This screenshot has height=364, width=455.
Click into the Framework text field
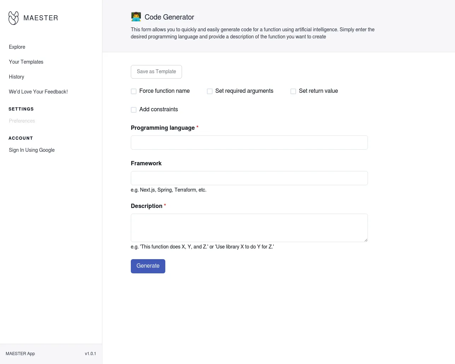(x=249, y=178)
